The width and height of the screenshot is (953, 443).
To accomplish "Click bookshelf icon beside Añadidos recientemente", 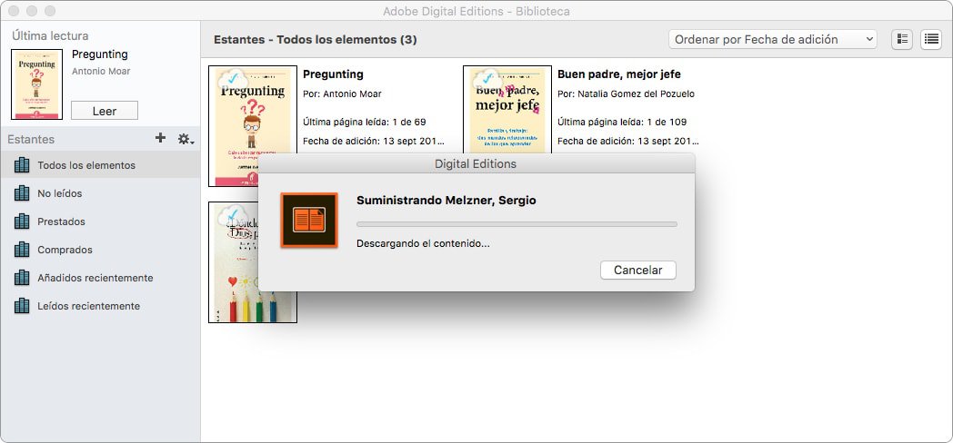I will tap(22, 278).
